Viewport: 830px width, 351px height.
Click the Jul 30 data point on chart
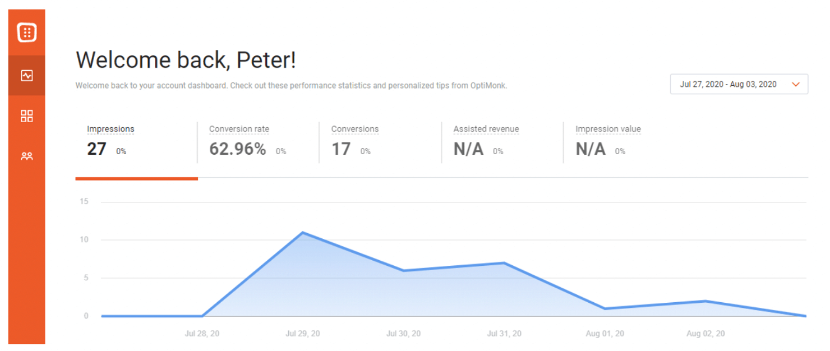tap(404, 271)
